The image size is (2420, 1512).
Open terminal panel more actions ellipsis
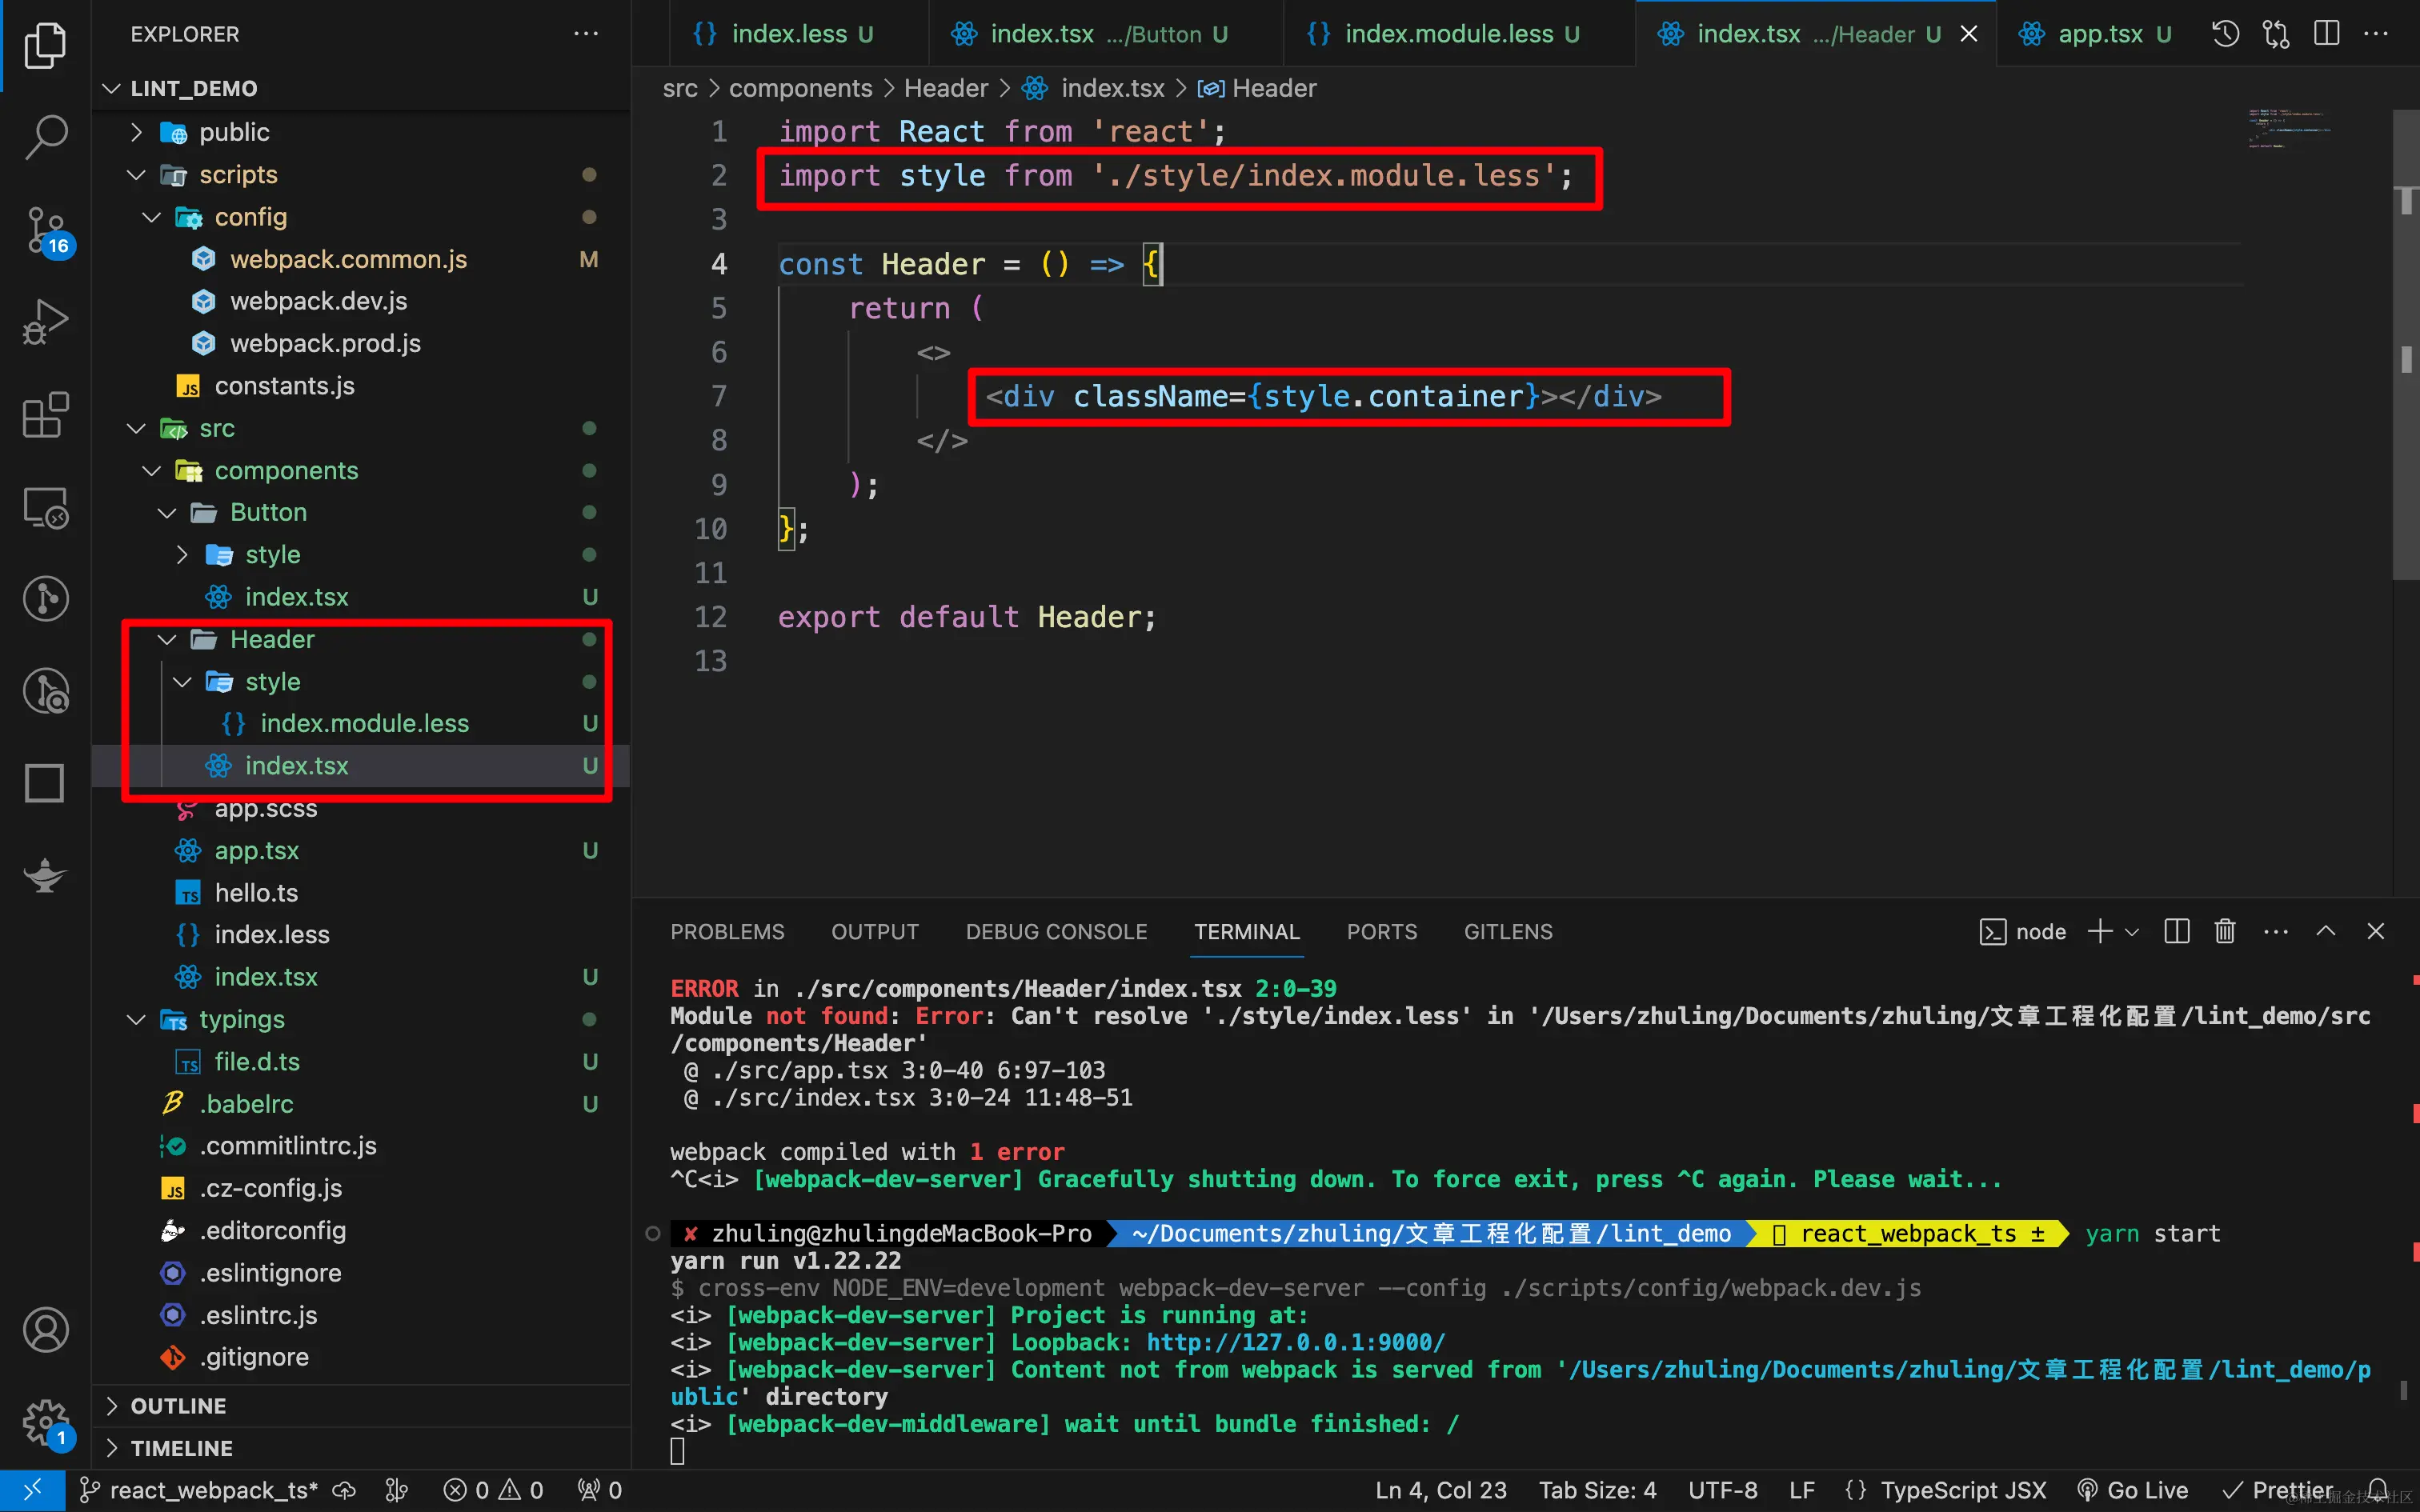pos(2276,931)
